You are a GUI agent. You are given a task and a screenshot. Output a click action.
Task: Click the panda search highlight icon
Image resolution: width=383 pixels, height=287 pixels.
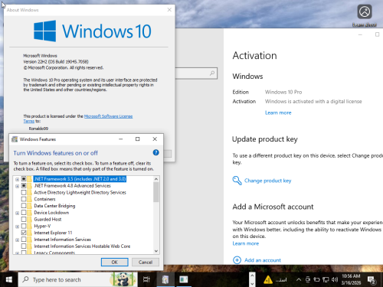[123, 279]
